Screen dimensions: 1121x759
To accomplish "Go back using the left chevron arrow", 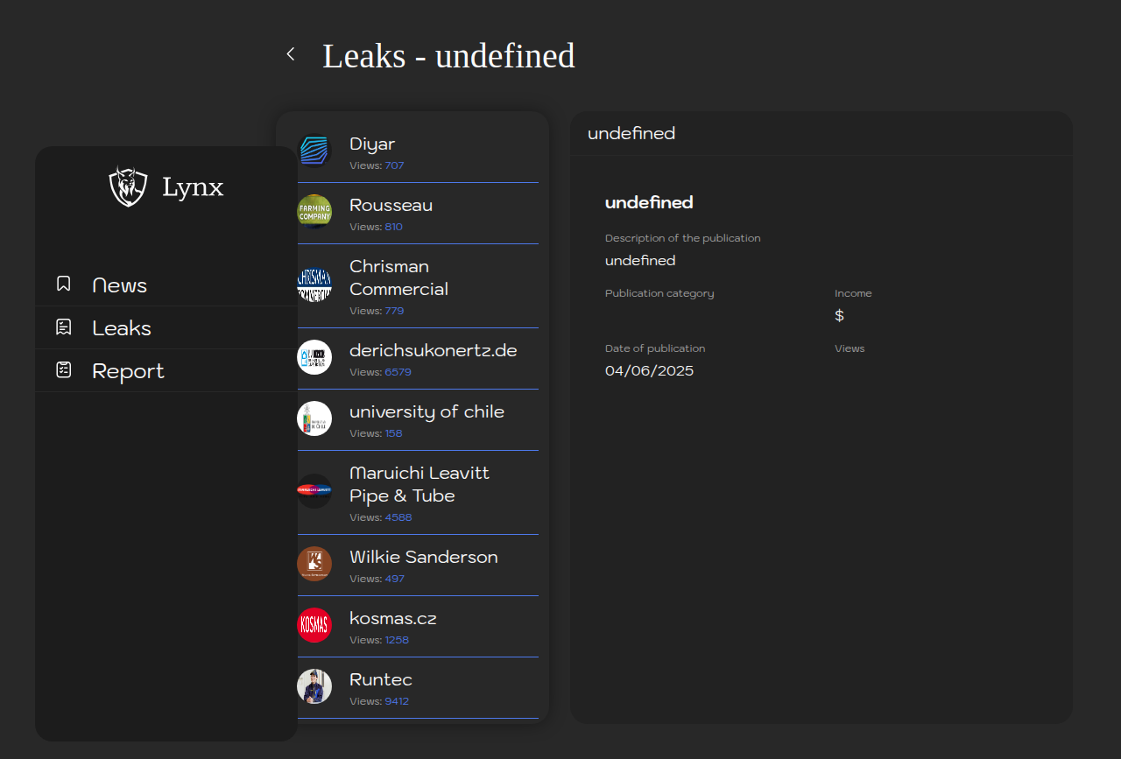I will coord(291,54).
